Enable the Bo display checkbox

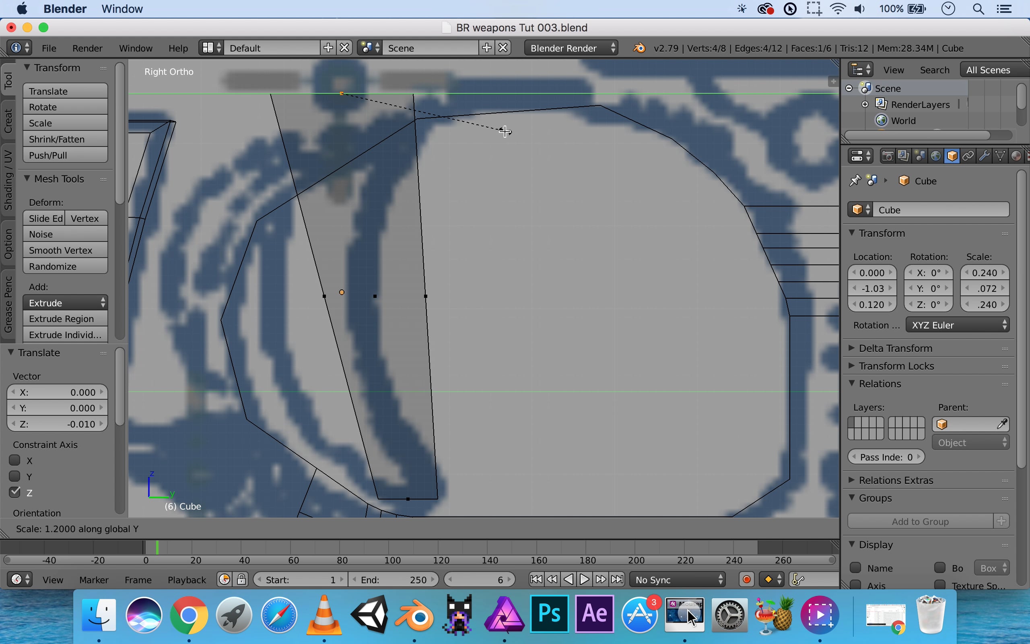(x=940, y=568)
